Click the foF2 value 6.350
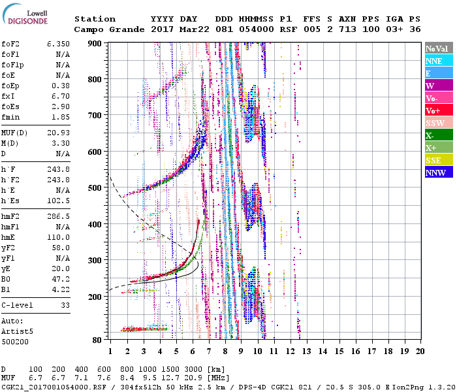Image resolution: width=457 pixels, height=392 pixels. click(x=58, y=44)
